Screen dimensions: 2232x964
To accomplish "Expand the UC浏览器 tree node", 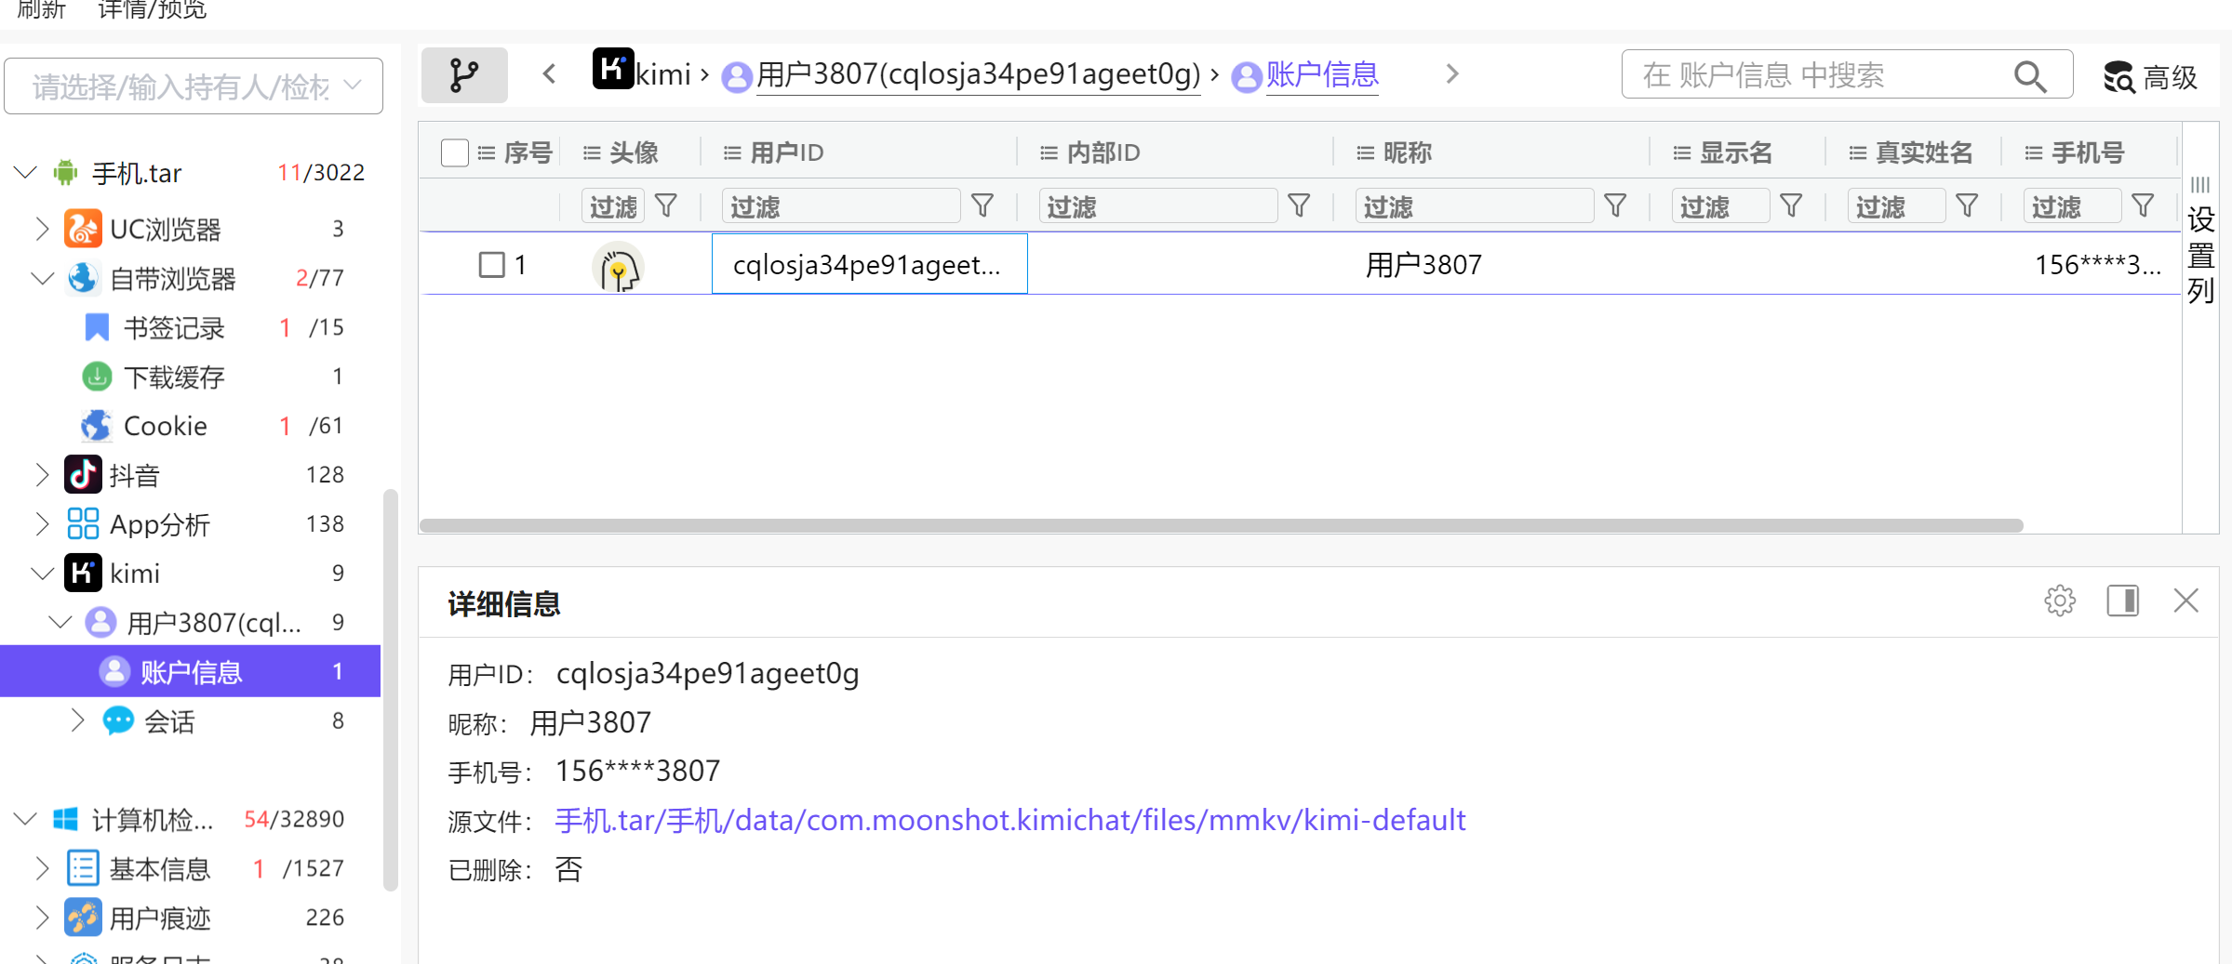I will (x=42, y=229).
